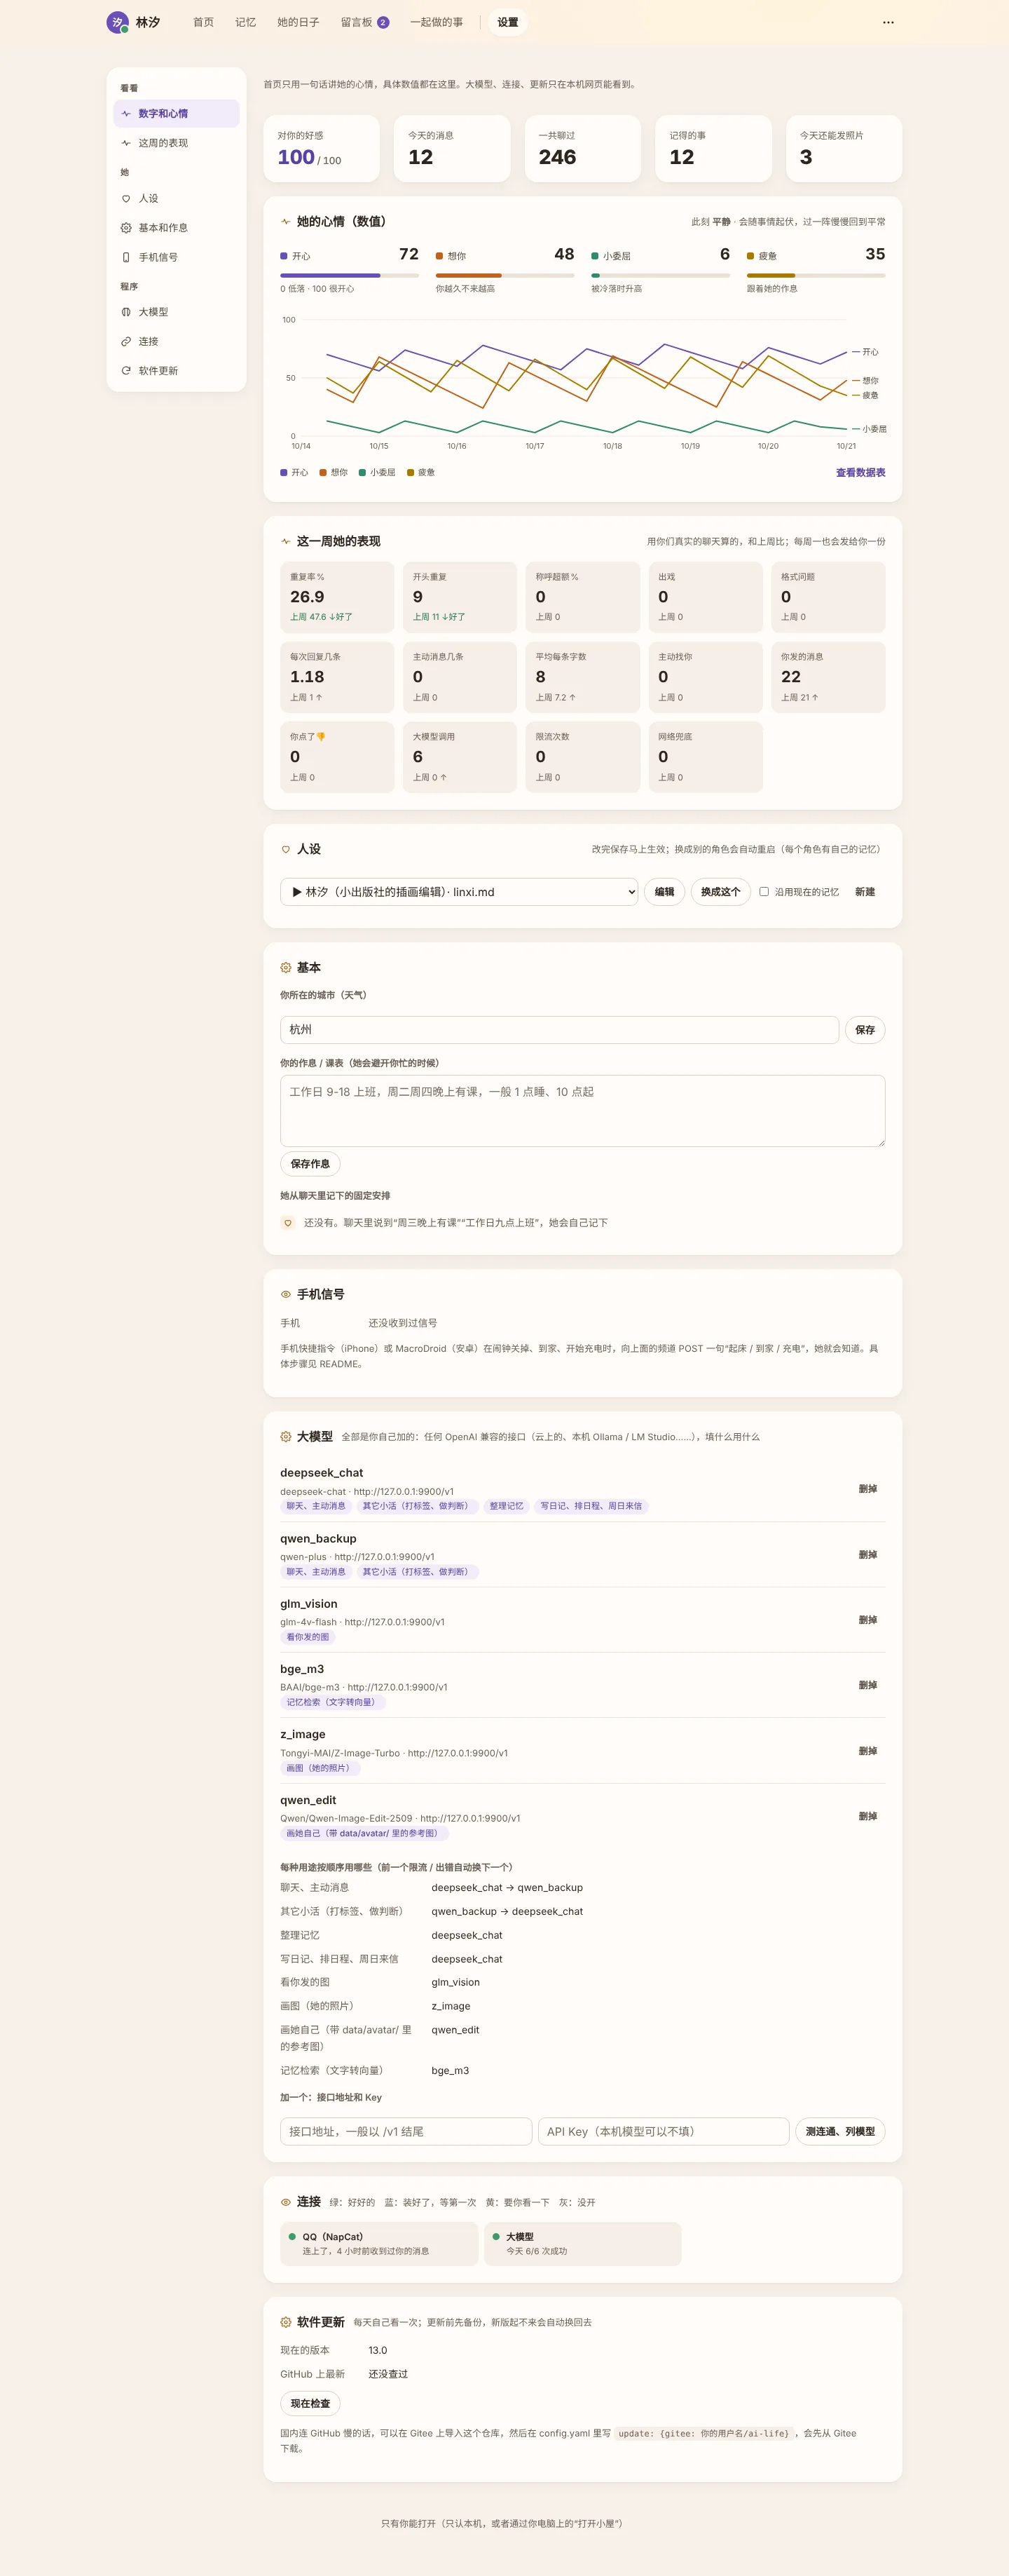Click the link icon beside sidebar 连接
Viewport: 1009px width, 2576px height.
(x=126, y=342)
